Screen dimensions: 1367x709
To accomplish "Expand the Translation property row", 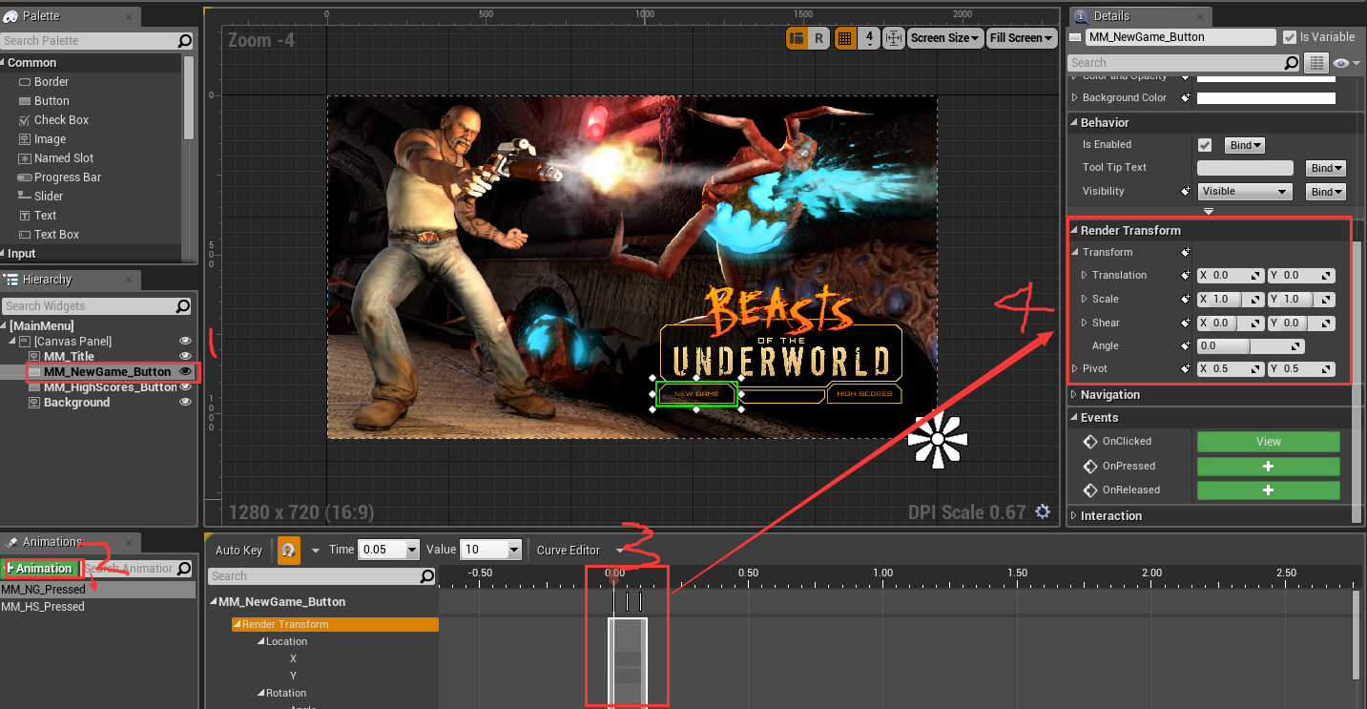I will (x=1084, y=275).
